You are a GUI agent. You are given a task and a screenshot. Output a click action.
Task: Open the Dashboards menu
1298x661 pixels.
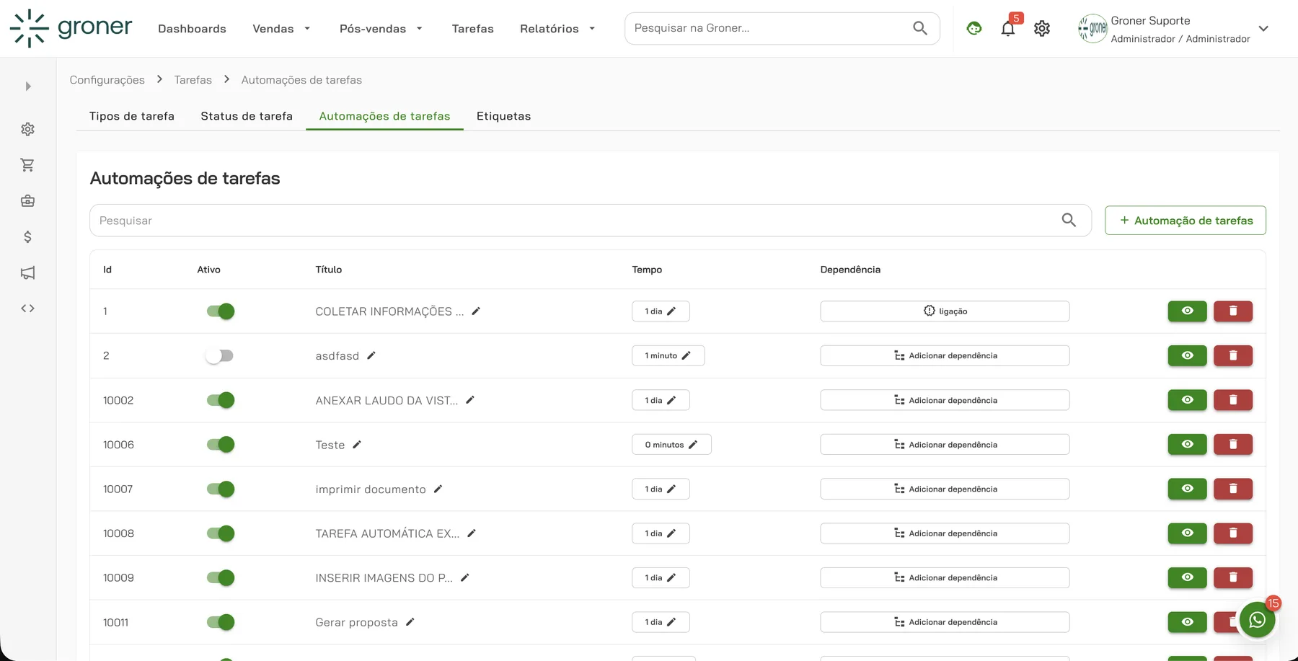coord(192,29)
